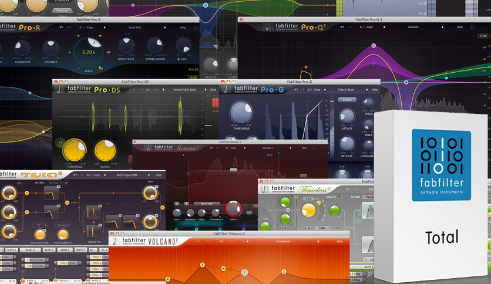Go to previous preset arrow in Pro-G

coord(325,90)
